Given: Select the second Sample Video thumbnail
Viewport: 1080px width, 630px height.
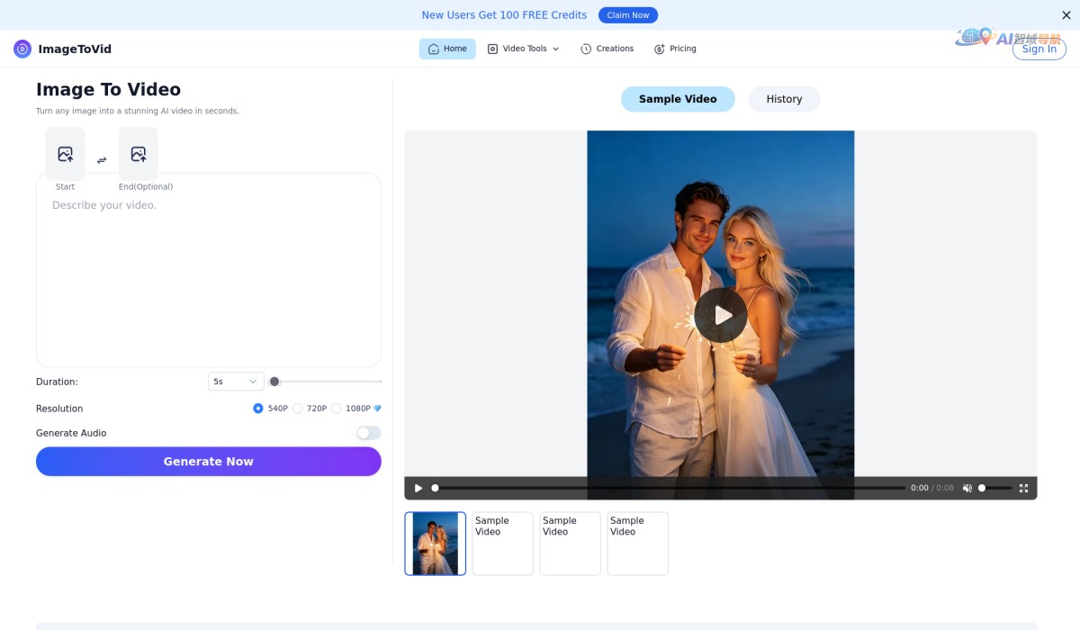Looking at the screenshot, I should tap(503, 544).
